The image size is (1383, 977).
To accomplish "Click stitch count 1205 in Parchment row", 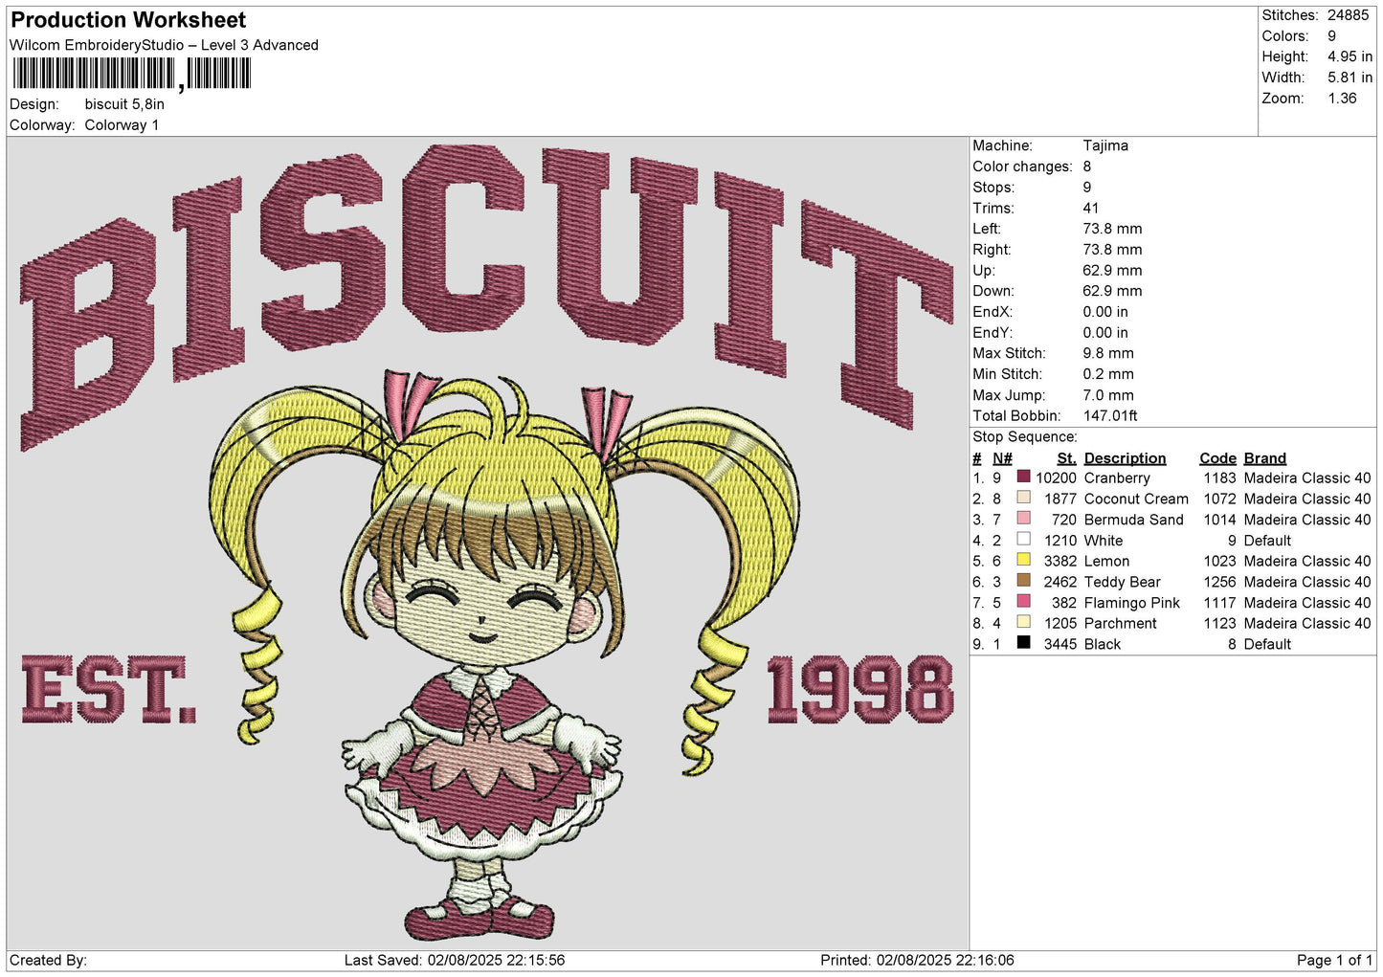I will point(1060,623).
